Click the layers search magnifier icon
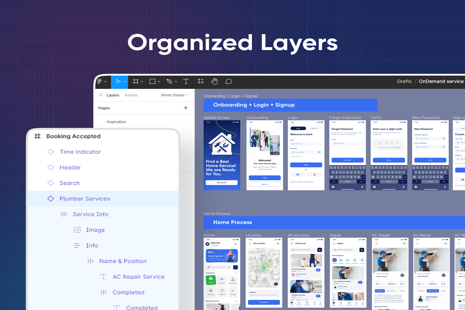This screenshot has width=465, height=310. point(101,95)
